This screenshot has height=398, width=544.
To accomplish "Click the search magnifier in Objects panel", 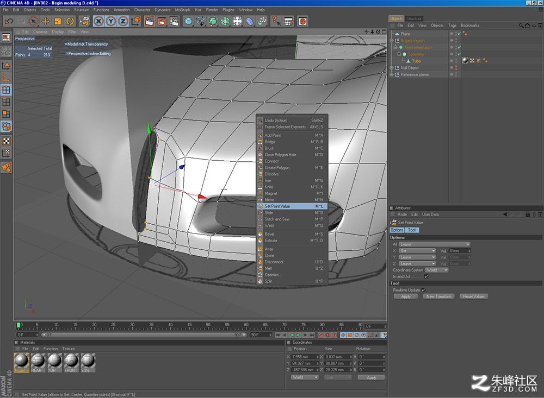I will click(521, 26).
